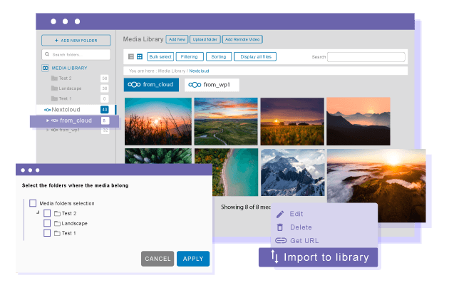
Task: Choose Import to library in the context menu
Action: pyautogui.click(x=318, y=257)
